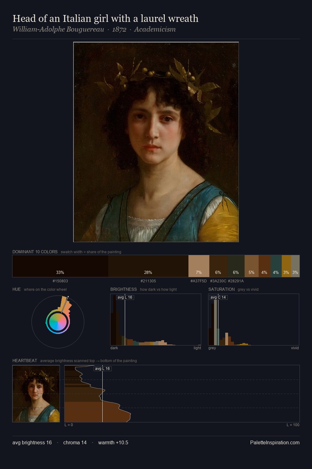Select the 5% light brown swatch
This screenshot has height=469, width=312.
pos(251,266)
